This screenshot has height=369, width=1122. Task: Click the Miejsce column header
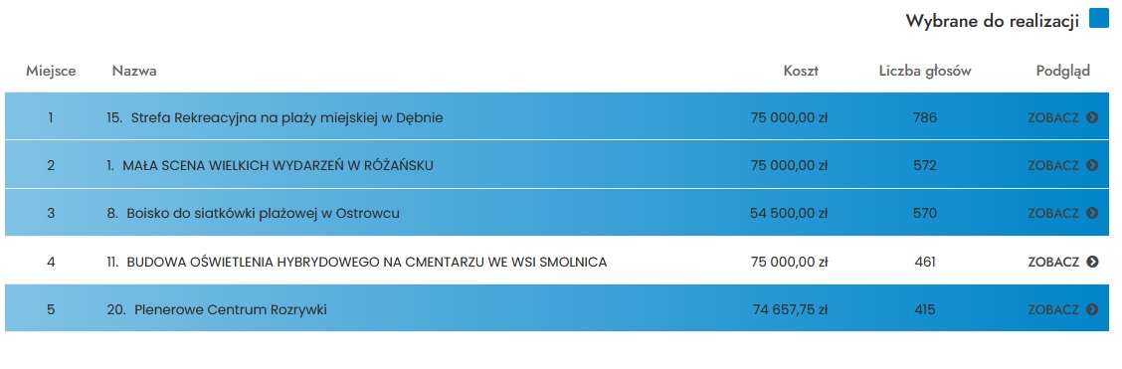point(51,71)
